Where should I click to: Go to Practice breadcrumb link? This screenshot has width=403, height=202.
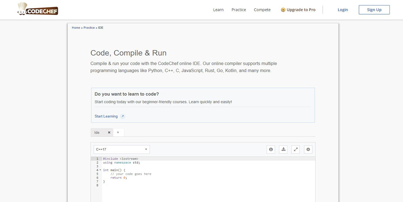click(89, 28)
